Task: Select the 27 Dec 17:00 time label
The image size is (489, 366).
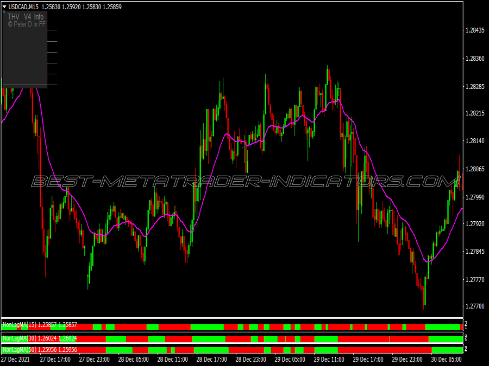Action: tap(55, 359)
